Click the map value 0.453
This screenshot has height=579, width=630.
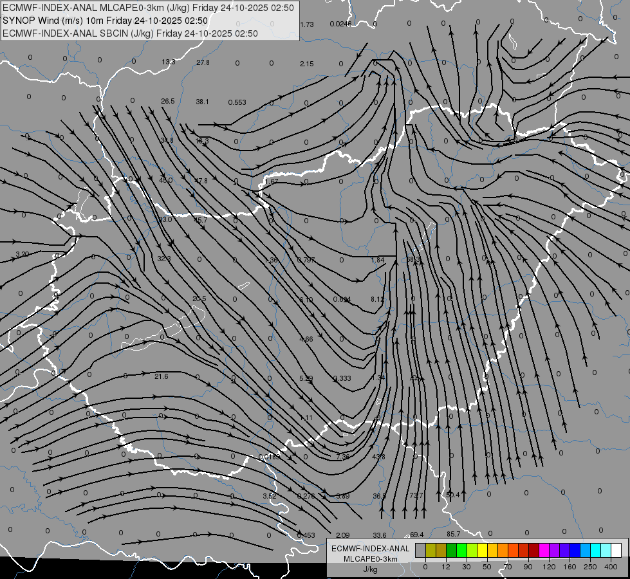pos(306,535)
